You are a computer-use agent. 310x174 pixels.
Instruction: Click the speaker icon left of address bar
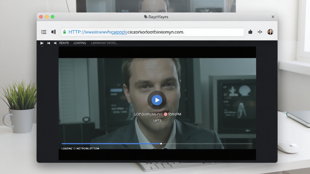53,32
